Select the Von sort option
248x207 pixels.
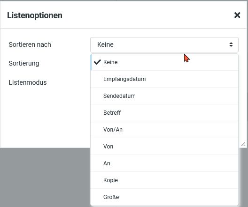(164, 147)
